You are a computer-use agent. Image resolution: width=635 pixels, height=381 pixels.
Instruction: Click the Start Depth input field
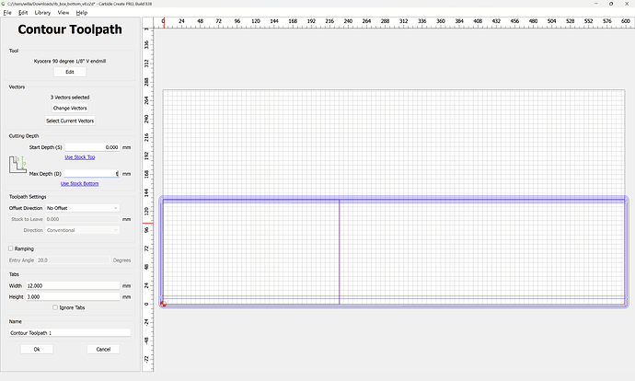(x=92, y=147)
